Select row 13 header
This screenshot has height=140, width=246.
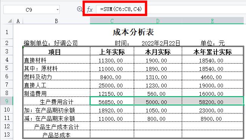click(6, 134)
